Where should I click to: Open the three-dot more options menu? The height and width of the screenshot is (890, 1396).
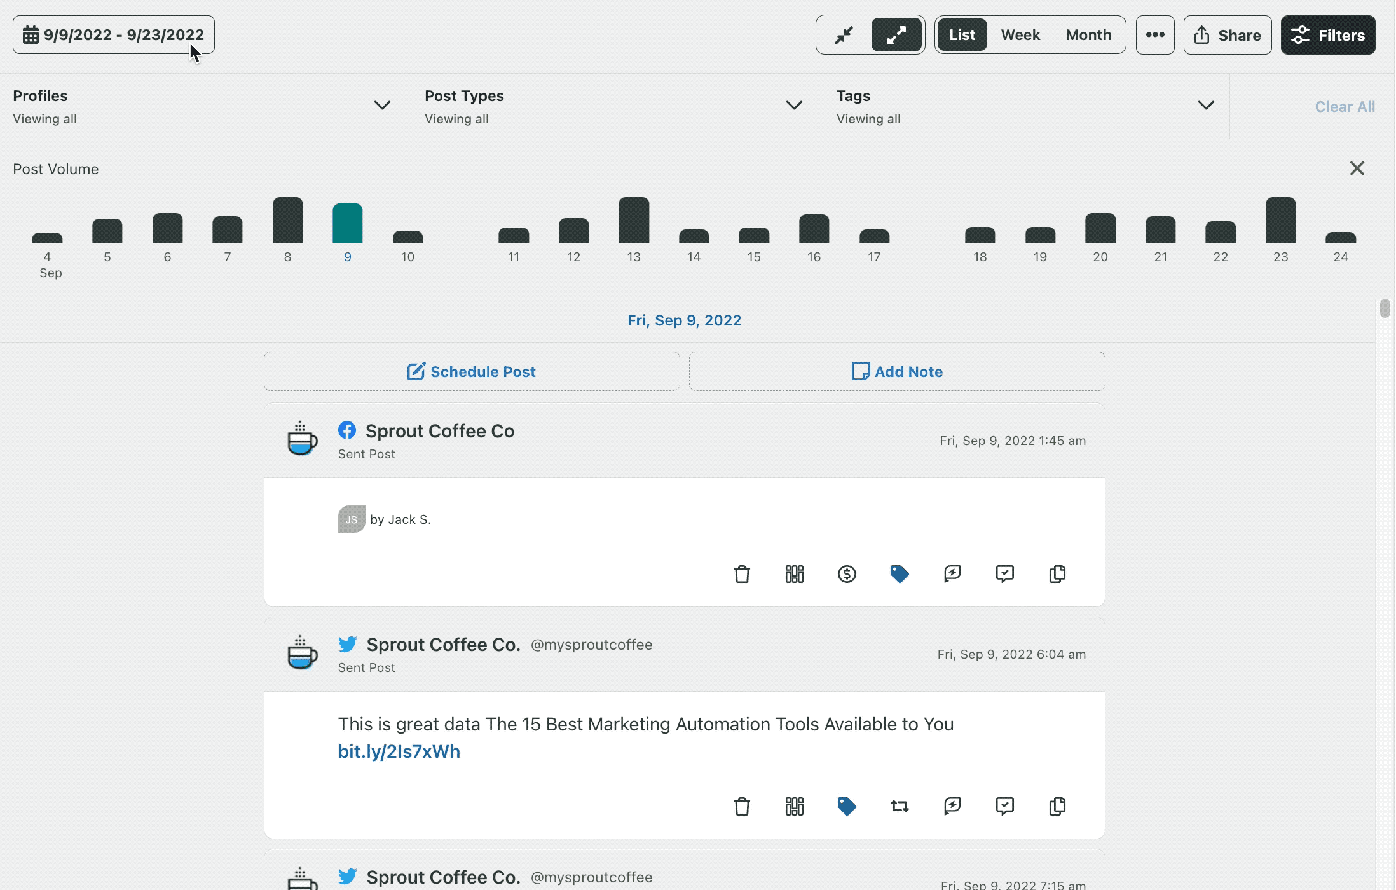pyautogui.click(x=1155, y=35)
